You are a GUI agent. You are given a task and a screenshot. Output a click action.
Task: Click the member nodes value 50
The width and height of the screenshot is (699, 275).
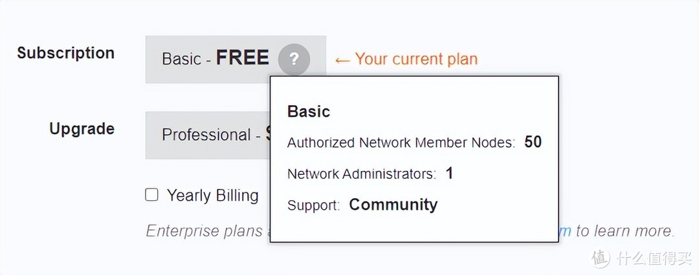pyautogui.click(x=533, y=142)
